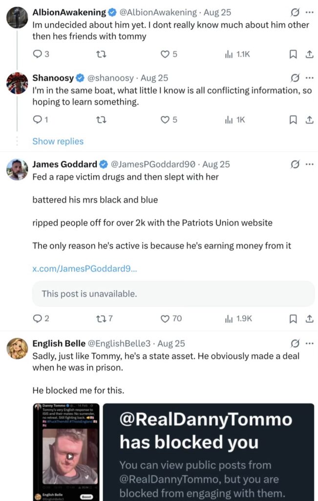Open James Goddard's profile avatar
The height and width of the screenshot is (501, 318).
[17, 169]
